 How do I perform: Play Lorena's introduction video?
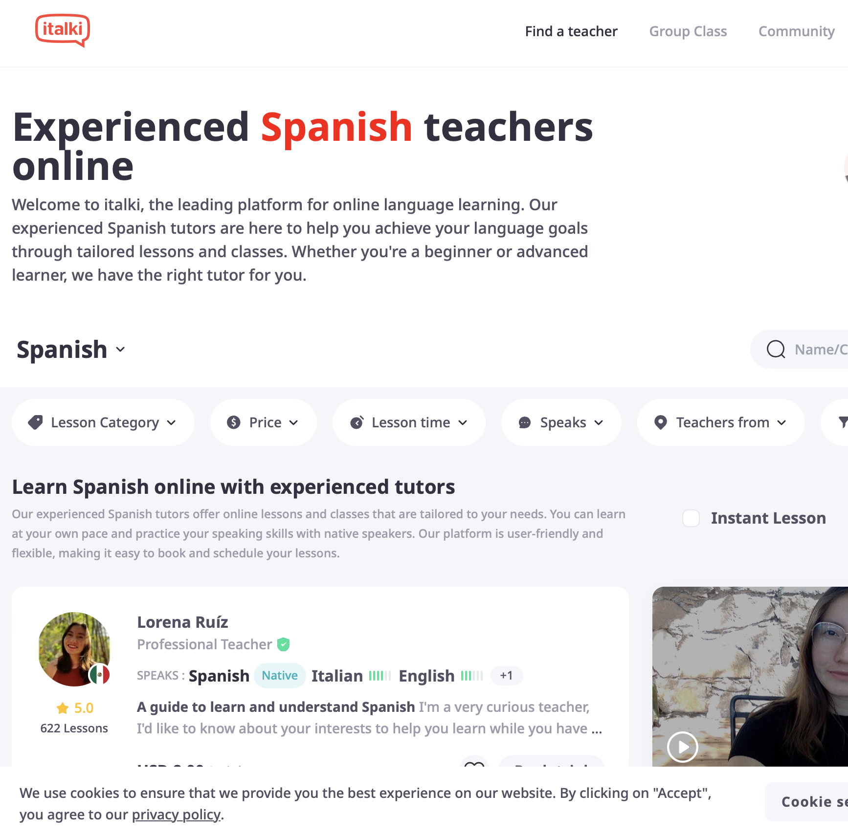[x=683, y=747]
